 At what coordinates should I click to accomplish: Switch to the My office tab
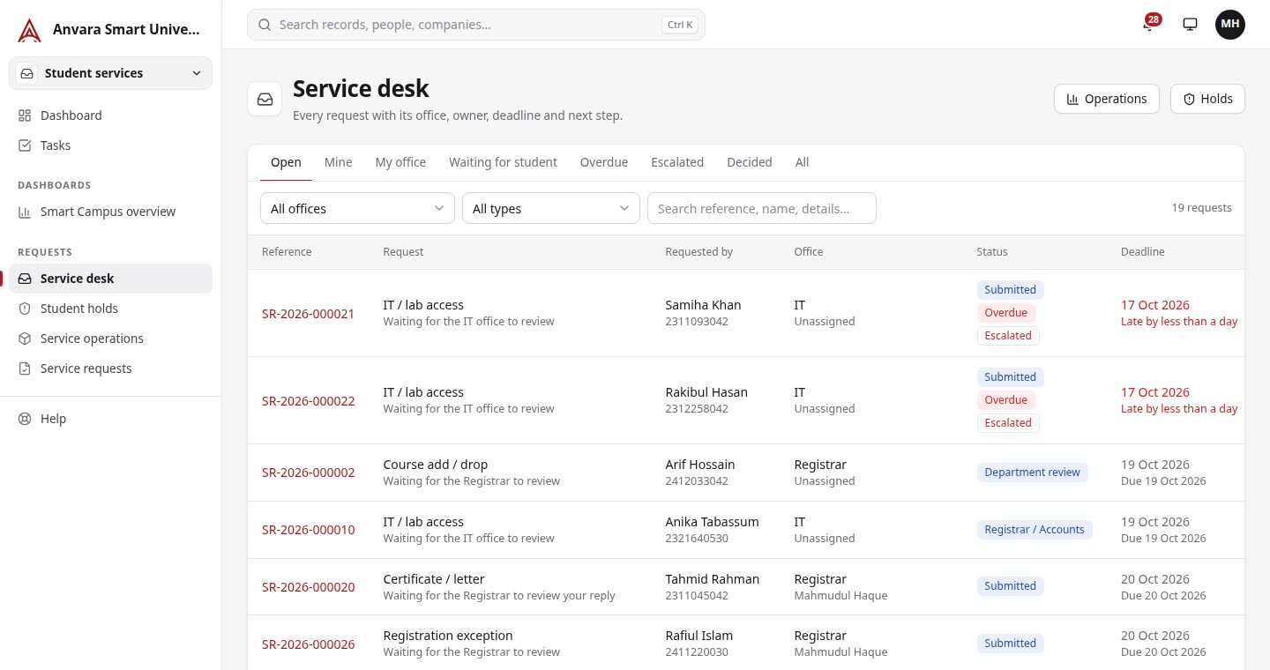click(400, 162)
